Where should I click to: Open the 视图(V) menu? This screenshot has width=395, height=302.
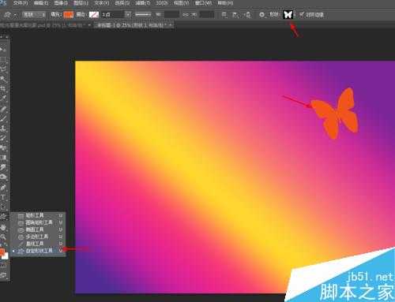pos(181,3)
